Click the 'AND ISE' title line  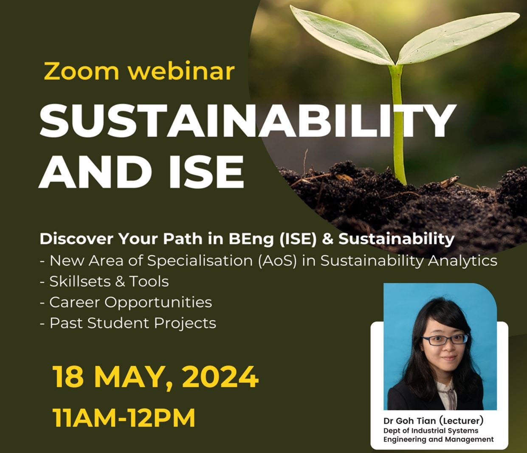pyautogui.click(x=142, y=172)
